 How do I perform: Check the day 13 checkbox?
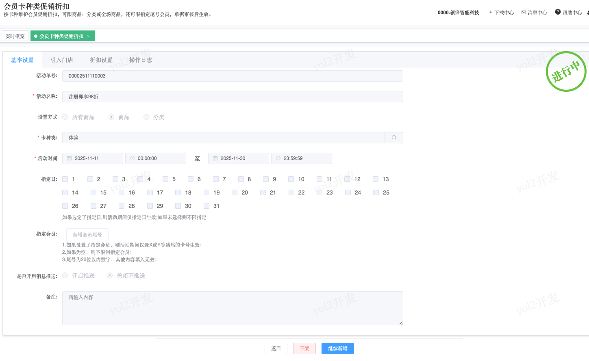pyautogui.click(x=376, y=179)
